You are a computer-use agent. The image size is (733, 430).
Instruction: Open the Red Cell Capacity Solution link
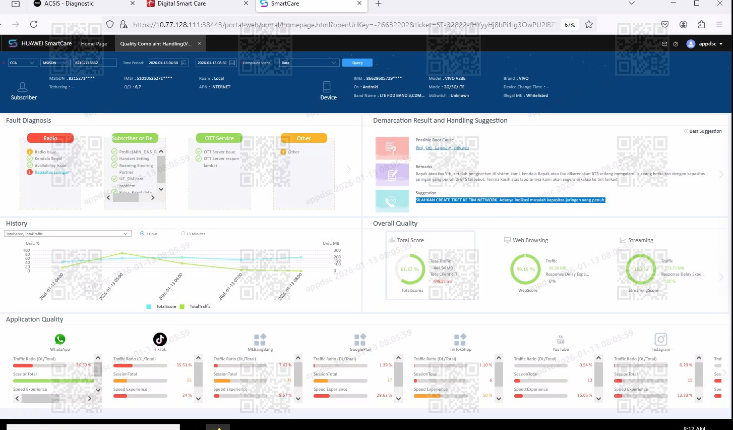click(x=442, y=147)
